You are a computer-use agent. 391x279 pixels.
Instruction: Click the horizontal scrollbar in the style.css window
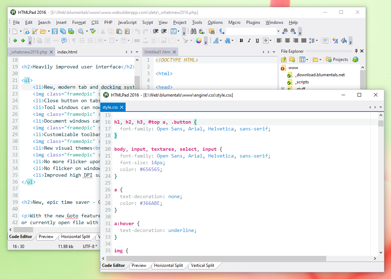coord(216,259)
